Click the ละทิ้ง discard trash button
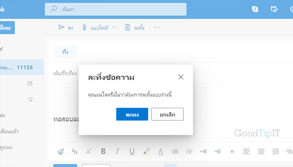The image size is (293, 167). pyautogui.click(x=135, y=28)
